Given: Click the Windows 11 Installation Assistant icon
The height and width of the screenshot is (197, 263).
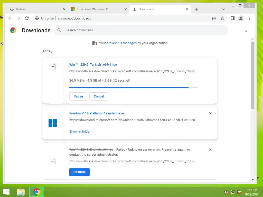Looking at the screenshot, I should tap(53, 123).
